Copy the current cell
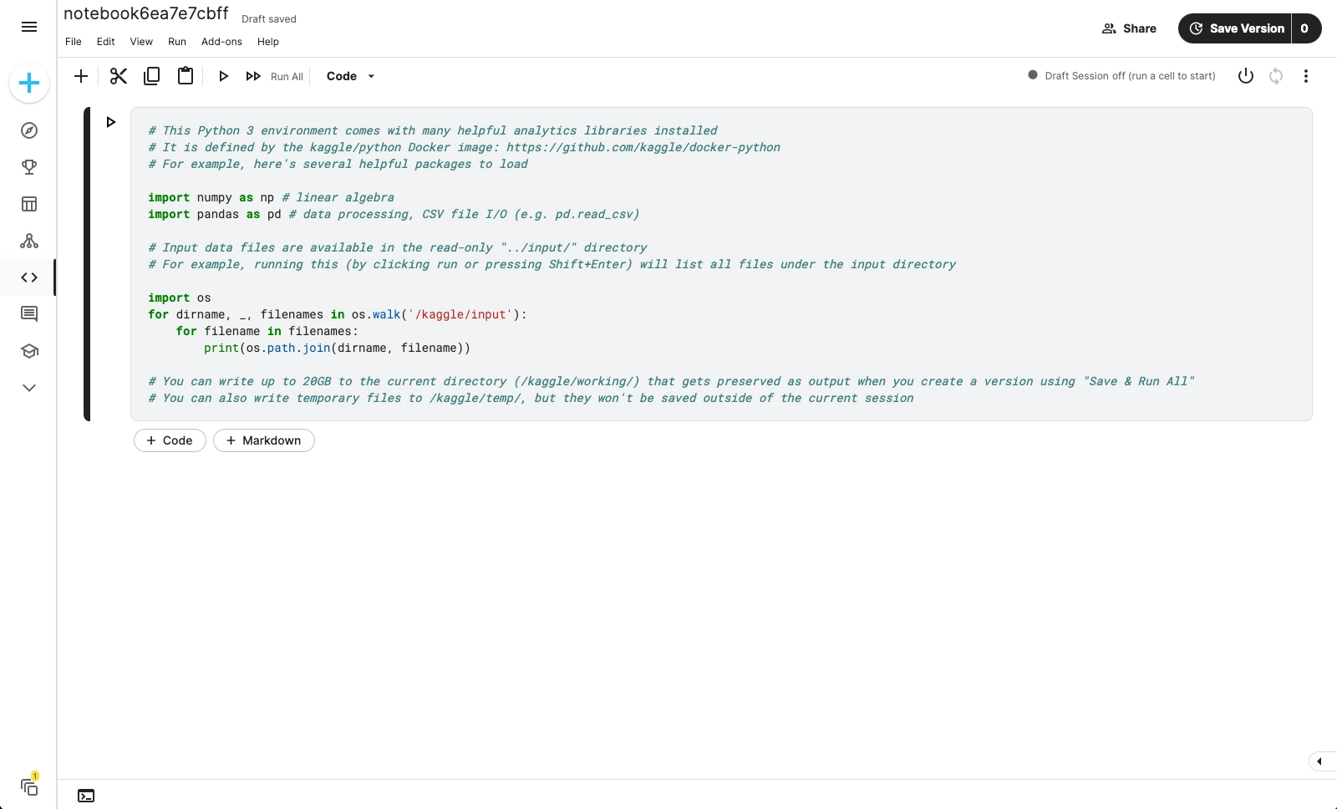This screenshot has height=809, width=1337. [x=151, y=76]
